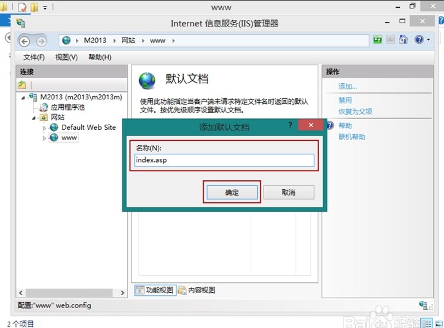Expand the Default Web Site node
Viewport: 444px width, 328px height.
pyautogui.click(x=44, y=128)
